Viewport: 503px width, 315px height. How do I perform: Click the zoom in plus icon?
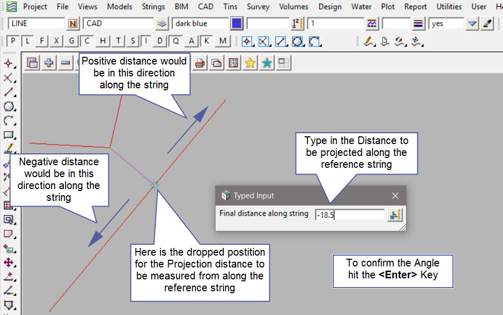[x=49, y=63]
